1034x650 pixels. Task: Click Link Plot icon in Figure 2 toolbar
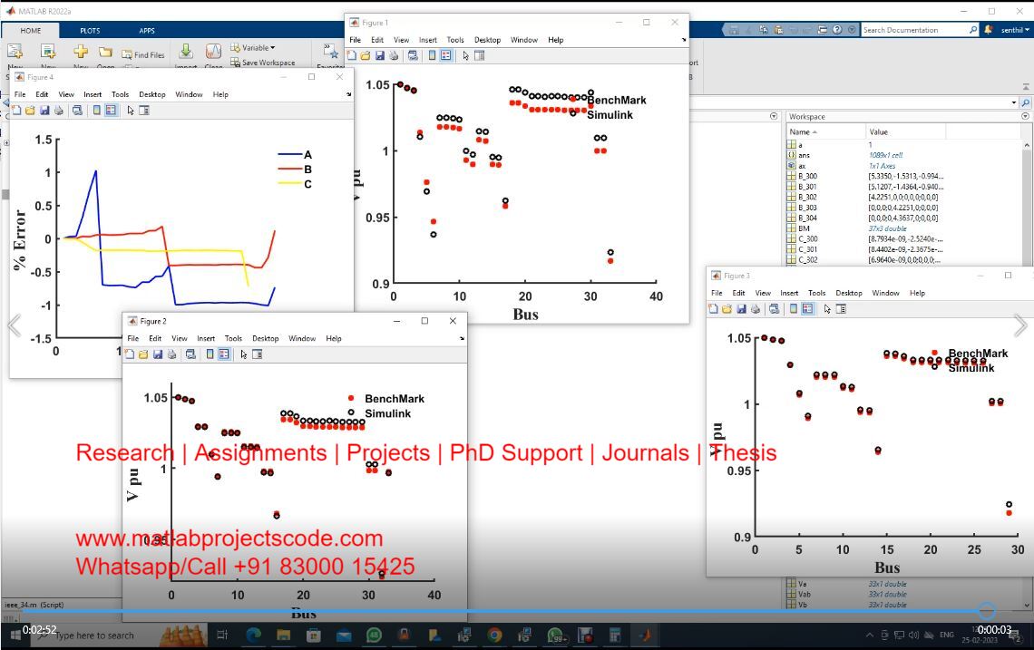pos(190,354)
